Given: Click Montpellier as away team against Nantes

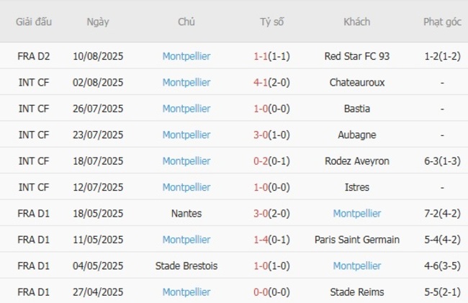Looking at the screenshot, I should coord(357,213).
